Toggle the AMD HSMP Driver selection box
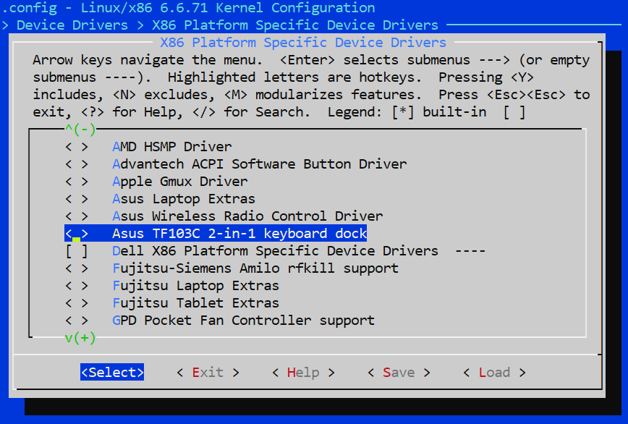This screenshot has width=628, height=424. coord(77,147)
